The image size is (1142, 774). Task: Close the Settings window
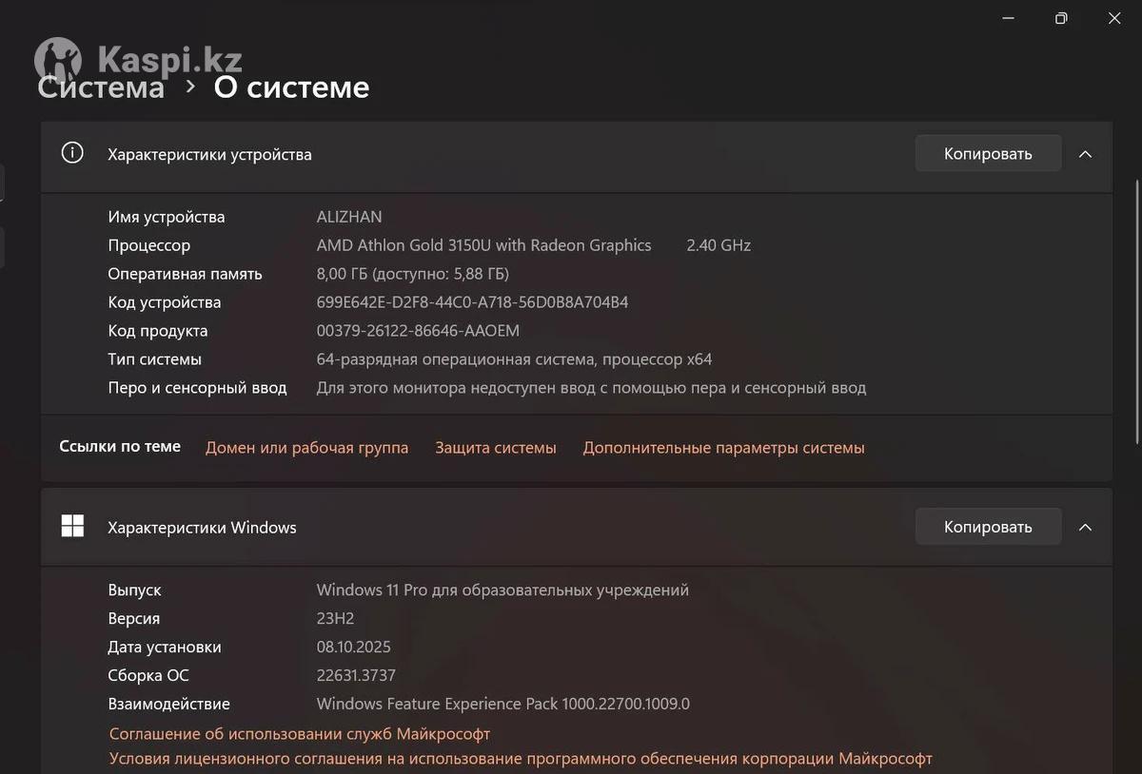[1114, 18]
